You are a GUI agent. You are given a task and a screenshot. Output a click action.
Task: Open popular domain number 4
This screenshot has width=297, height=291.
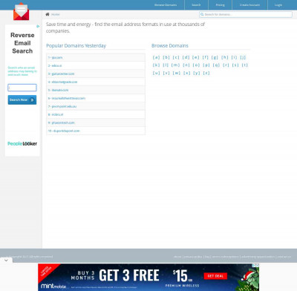[x=62, y=82]
